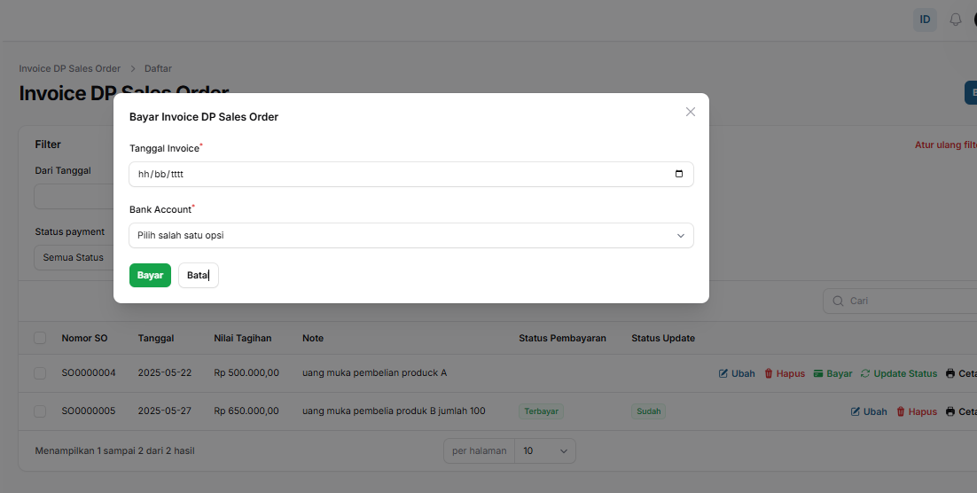Image resolution: width=977 pixels, height=493 pixels.
Task: Click the Note column header
Action: pos(313,338)
